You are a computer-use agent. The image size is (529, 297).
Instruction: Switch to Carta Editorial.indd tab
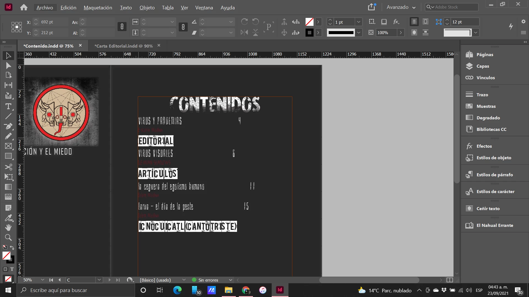click(x=123, y=46)
